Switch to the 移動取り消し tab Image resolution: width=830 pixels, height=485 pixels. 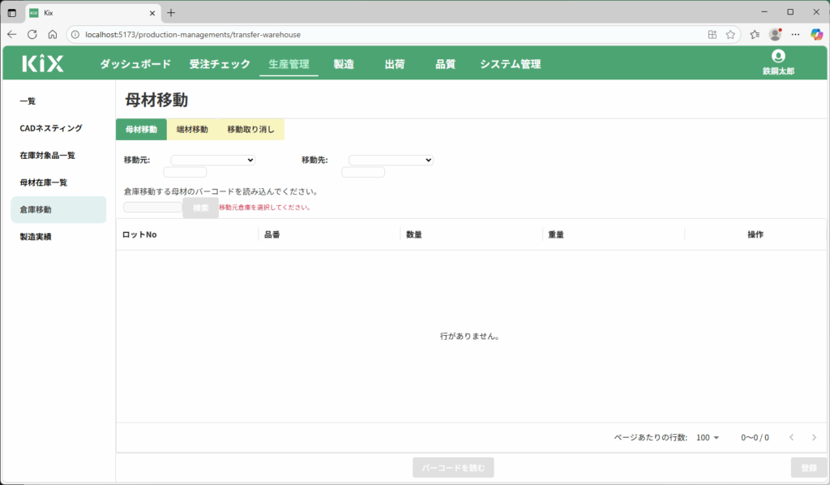(x=250, y=130)
